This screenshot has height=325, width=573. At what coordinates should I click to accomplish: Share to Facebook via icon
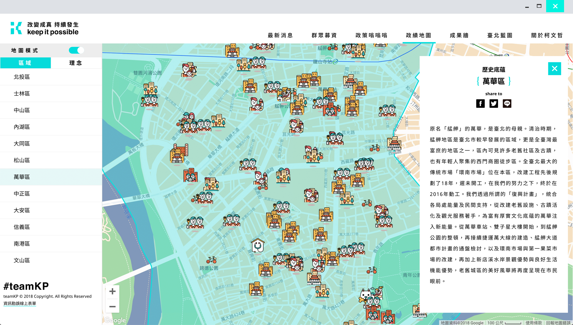(480, 103)
